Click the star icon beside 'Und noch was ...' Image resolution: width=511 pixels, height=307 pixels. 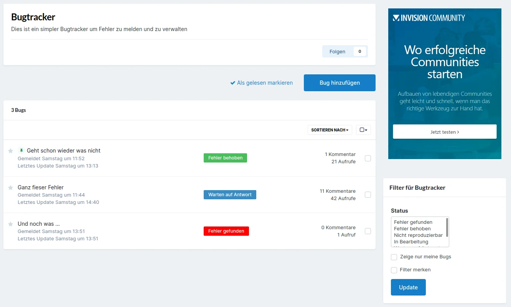pos(11,224)
